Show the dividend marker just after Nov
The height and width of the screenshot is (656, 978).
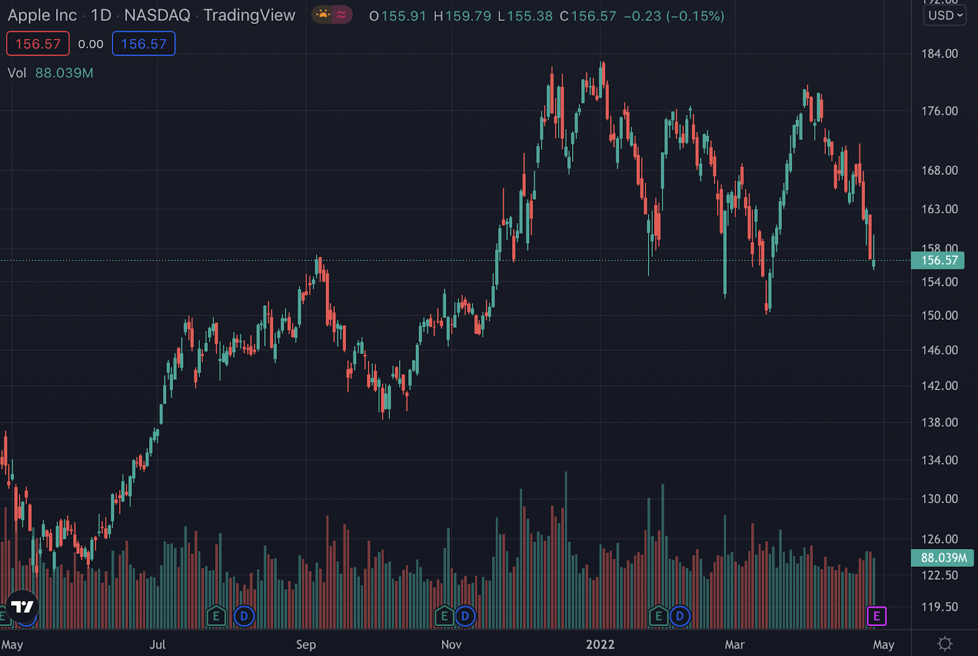(x=465, y=616)
